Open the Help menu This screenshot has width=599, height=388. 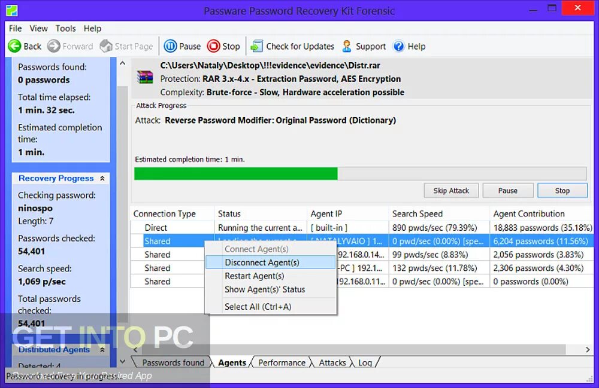tap(92, 28)
